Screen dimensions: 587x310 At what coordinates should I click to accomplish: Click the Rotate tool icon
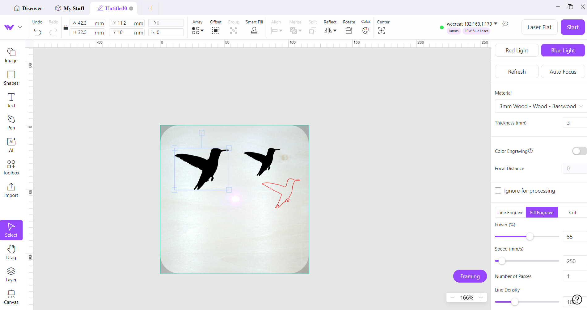349,31
